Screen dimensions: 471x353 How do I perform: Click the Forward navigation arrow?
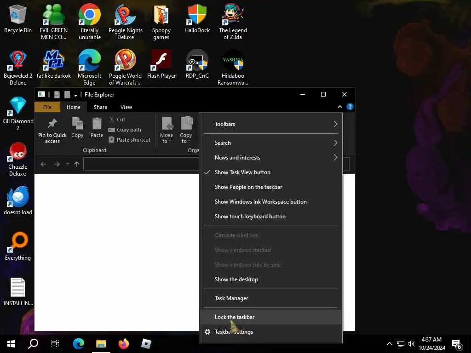tap(57, 164)
